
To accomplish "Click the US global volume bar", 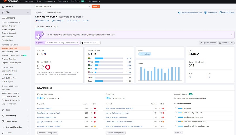I will point(109,62).
